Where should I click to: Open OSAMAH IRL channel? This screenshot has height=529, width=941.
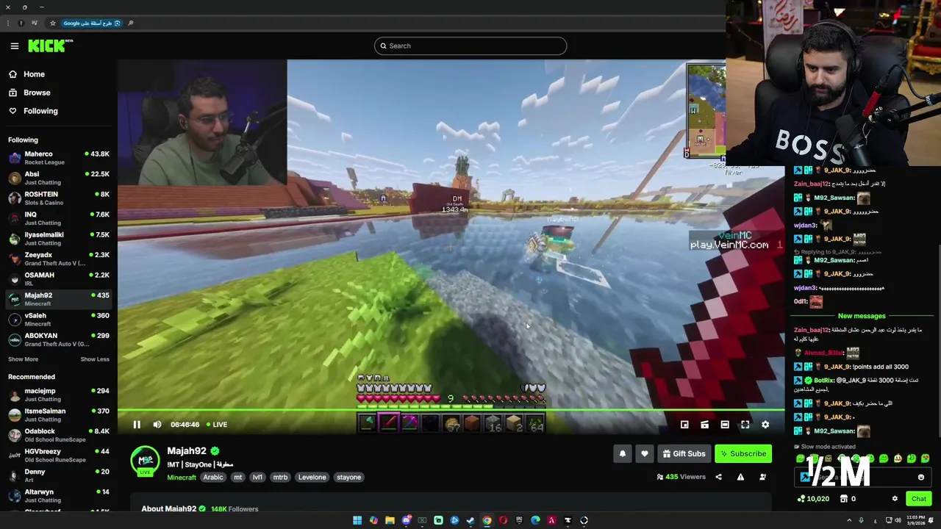59,279
